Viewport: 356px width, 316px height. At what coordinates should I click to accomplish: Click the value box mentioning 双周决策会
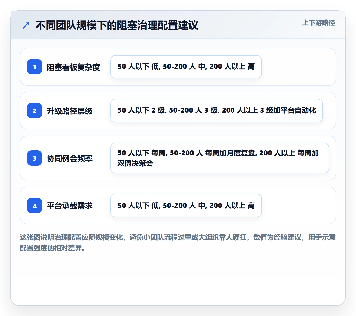[x=220, y=158]
